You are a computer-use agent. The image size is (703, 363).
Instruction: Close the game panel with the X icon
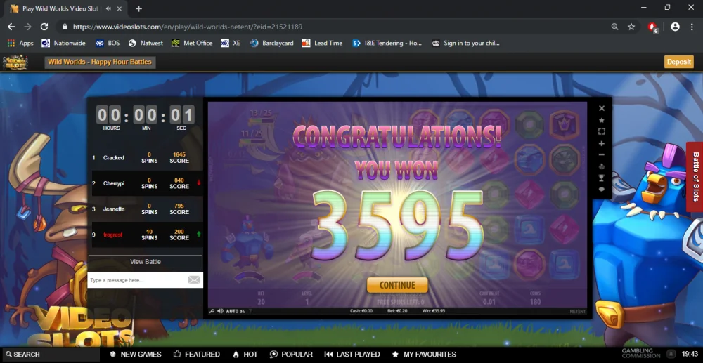tap(602, 108)
